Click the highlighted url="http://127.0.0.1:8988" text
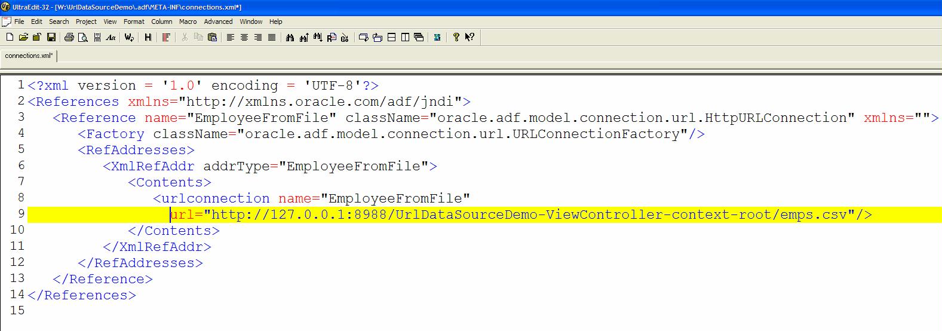 [x=278, y=214]
